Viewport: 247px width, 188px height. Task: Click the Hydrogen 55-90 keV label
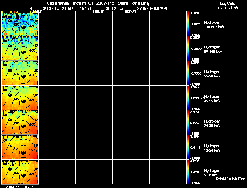point(212,74)
